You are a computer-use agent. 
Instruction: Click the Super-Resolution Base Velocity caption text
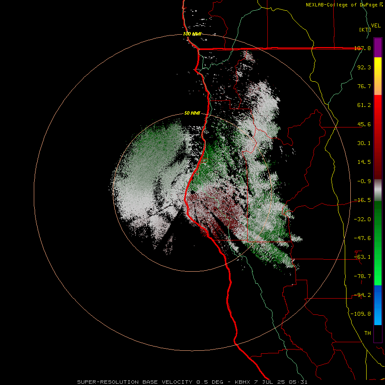[192, 382]
